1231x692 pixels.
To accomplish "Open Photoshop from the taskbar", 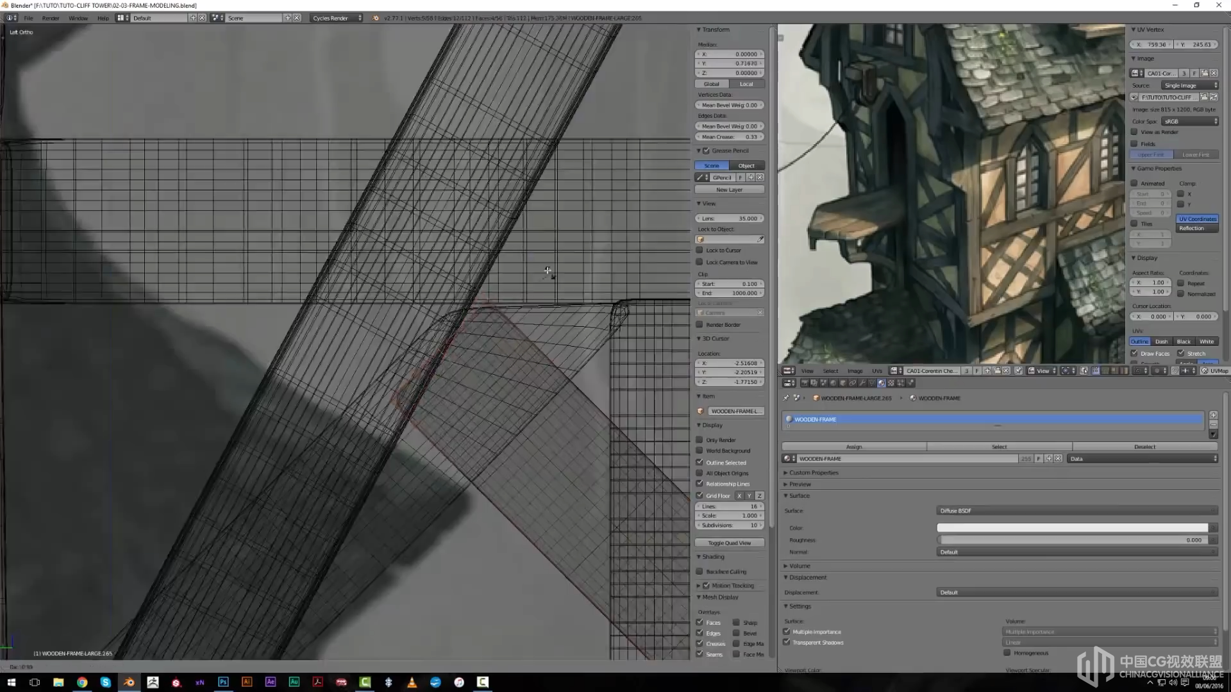I will [223, 682].
